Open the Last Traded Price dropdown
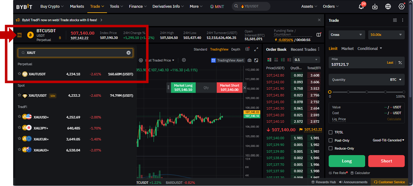 pyautogui.click(x=160, y=60)
